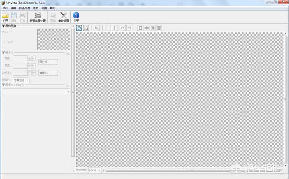Flip image vertically icon
The height and width of the screenshot is (179, 289).
click(114, 28)
